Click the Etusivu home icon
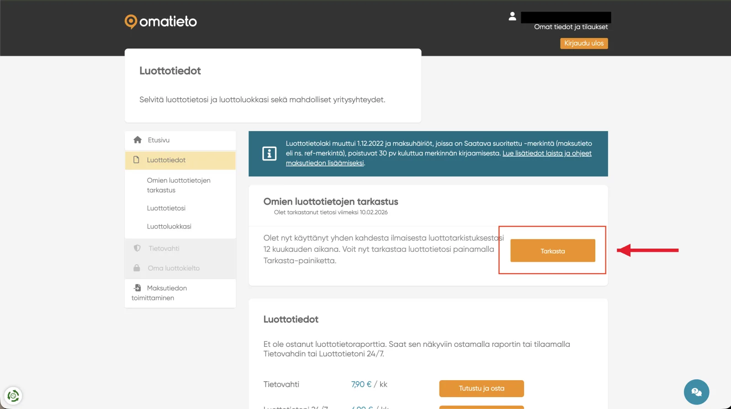 click(x=138, y=140)
